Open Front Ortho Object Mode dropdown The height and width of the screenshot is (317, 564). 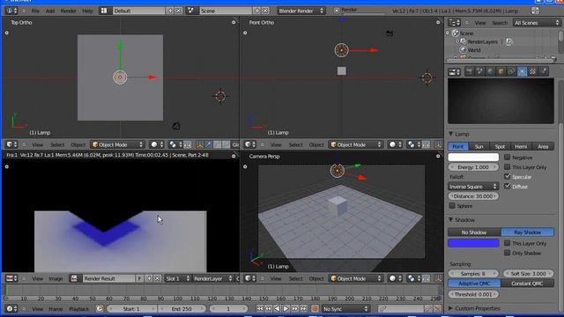[356, 144]
